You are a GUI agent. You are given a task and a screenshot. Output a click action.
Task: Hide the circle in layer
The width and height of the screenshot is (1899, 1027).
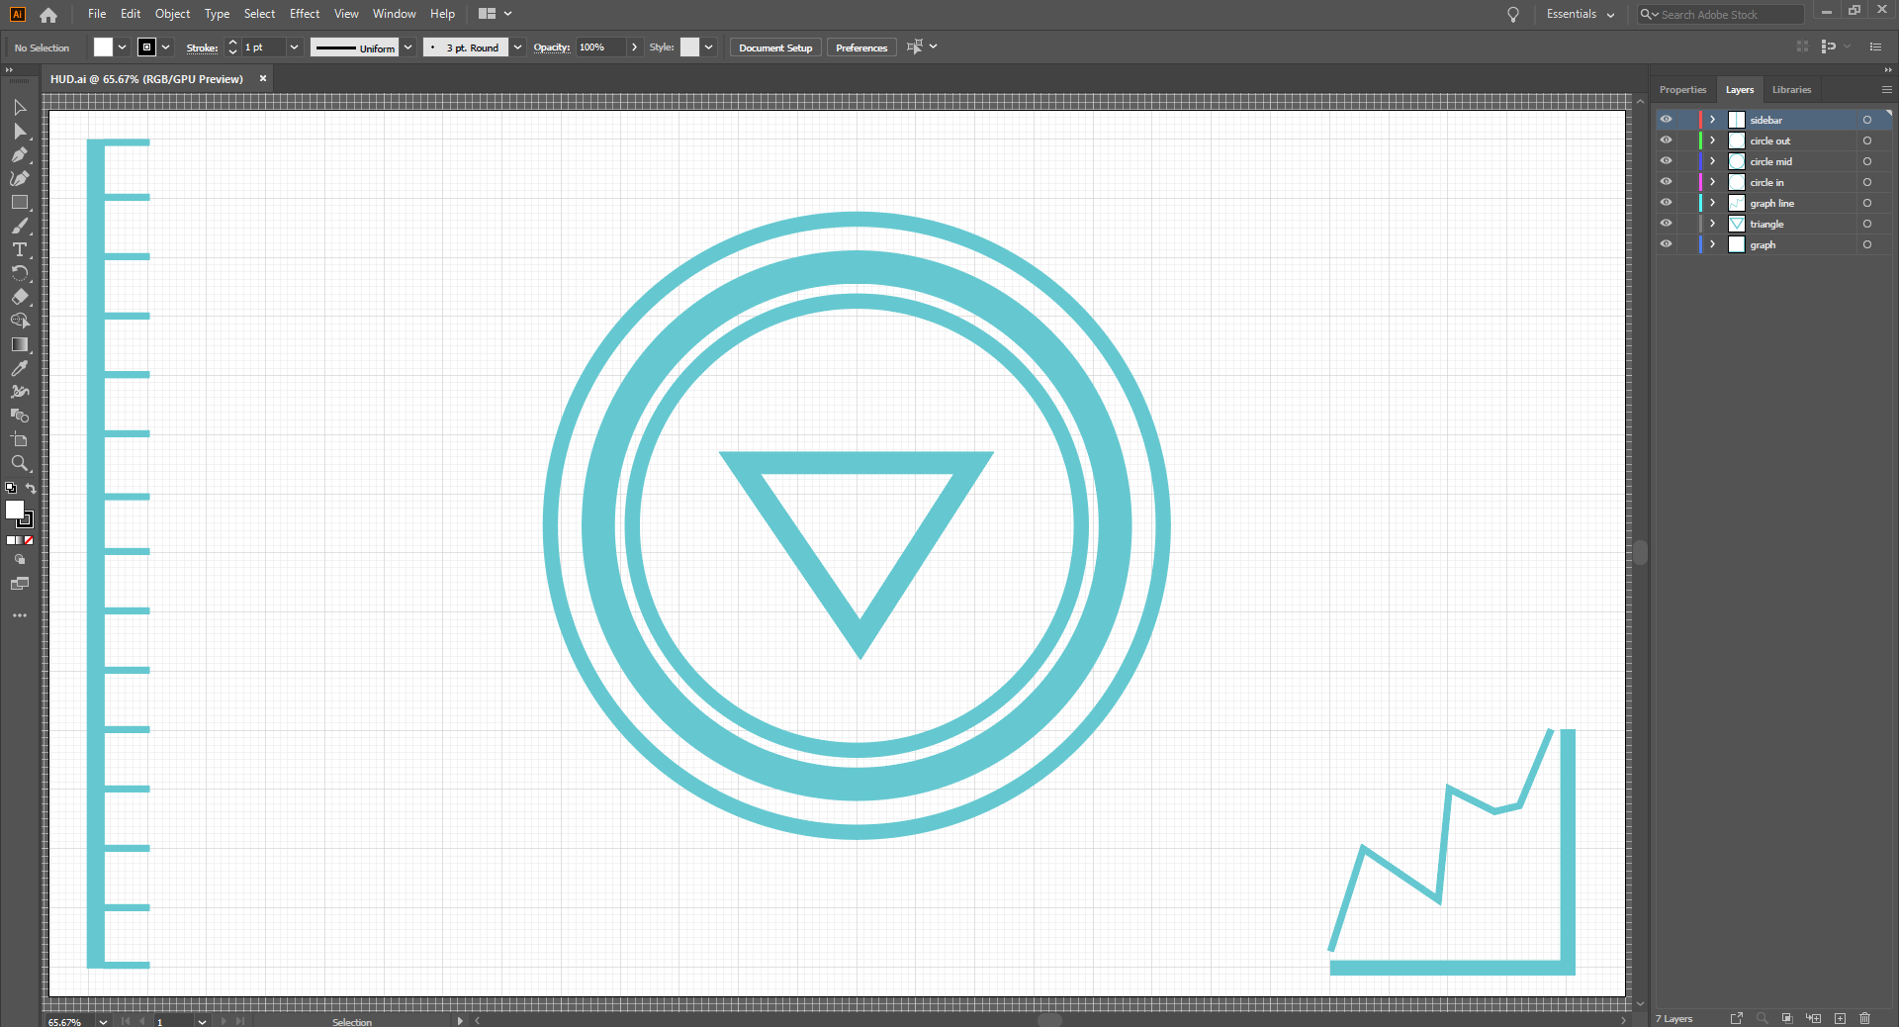coord(1666,182)
